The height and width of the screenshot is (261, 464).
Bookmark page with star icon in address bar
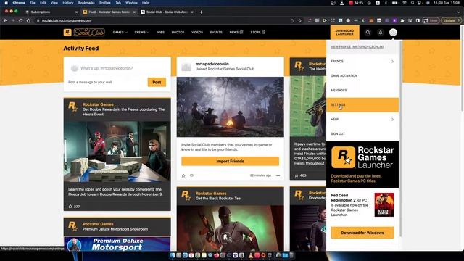pos(299,20)
